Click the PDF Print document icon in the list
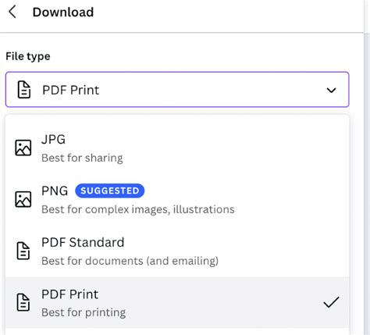The height and width of the screenshot is (335, 370). [23, 302]
